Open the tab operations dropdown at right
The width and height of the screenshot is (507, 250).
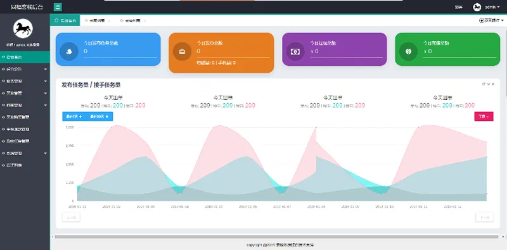click(492, 20)
